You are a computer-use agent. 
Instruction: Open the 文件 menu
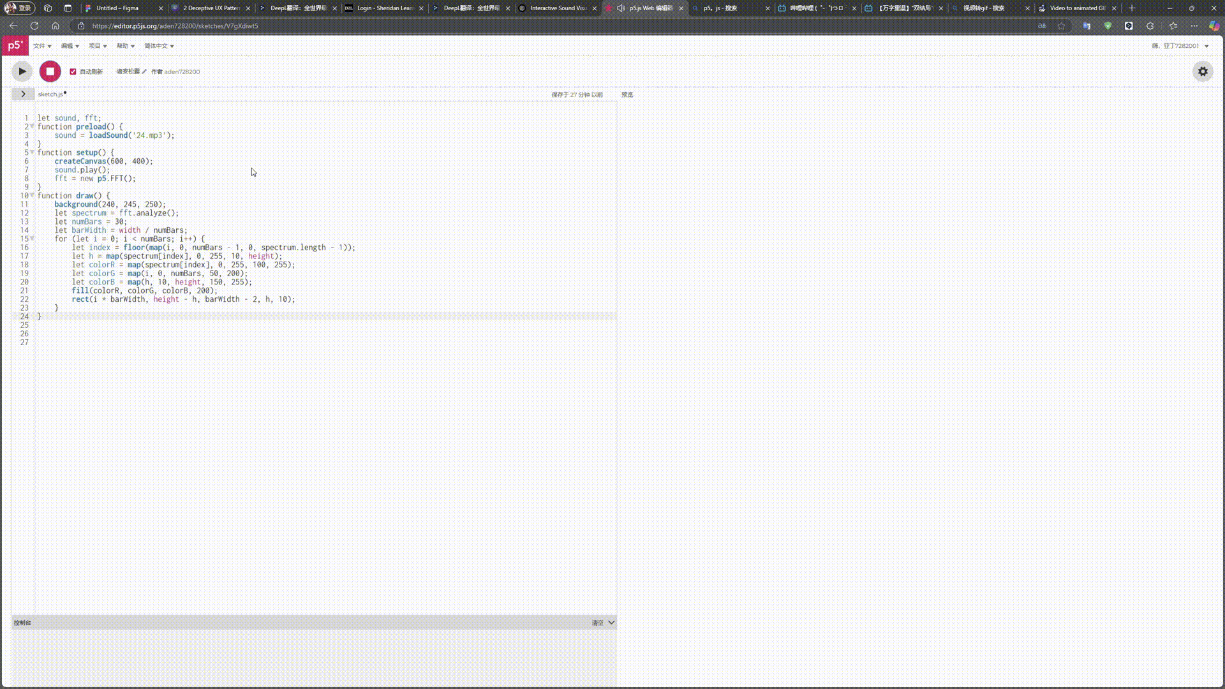tap(42, 46)
